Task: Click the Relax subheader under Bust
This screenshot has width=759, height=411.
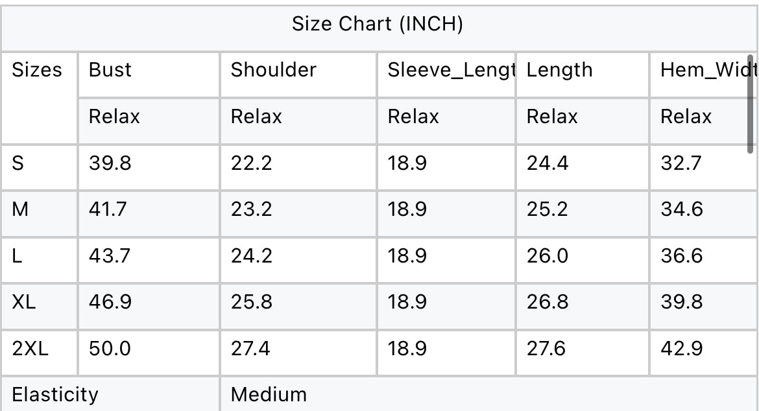Action: coord(114,117)
